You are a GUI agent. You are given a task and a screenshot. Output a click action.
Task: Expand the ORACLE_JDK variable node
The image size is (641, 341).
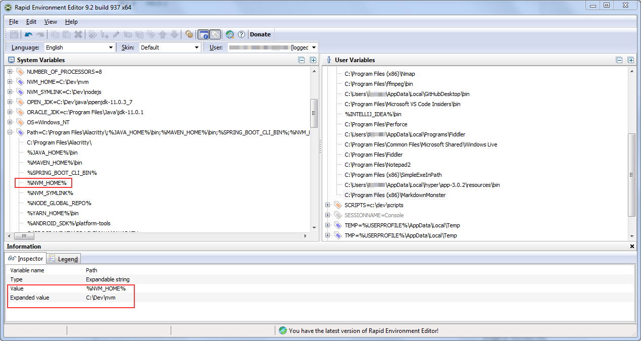10,112
